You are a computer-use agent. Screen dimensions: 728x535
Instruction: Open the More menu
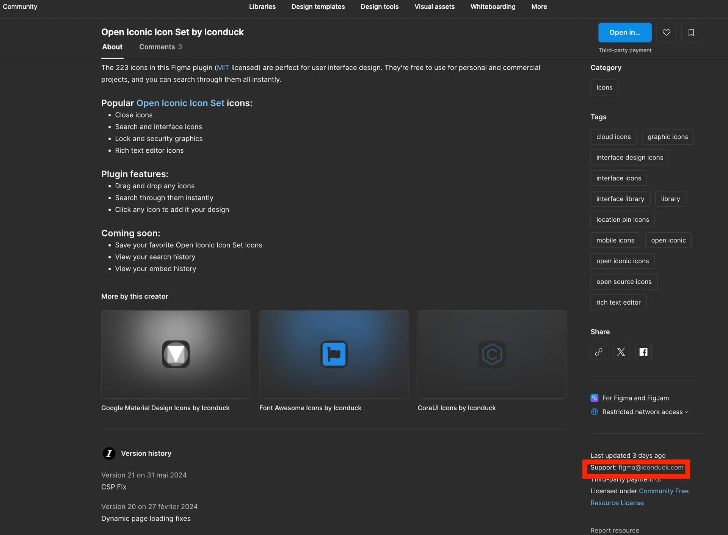click(x=539, y=7)
